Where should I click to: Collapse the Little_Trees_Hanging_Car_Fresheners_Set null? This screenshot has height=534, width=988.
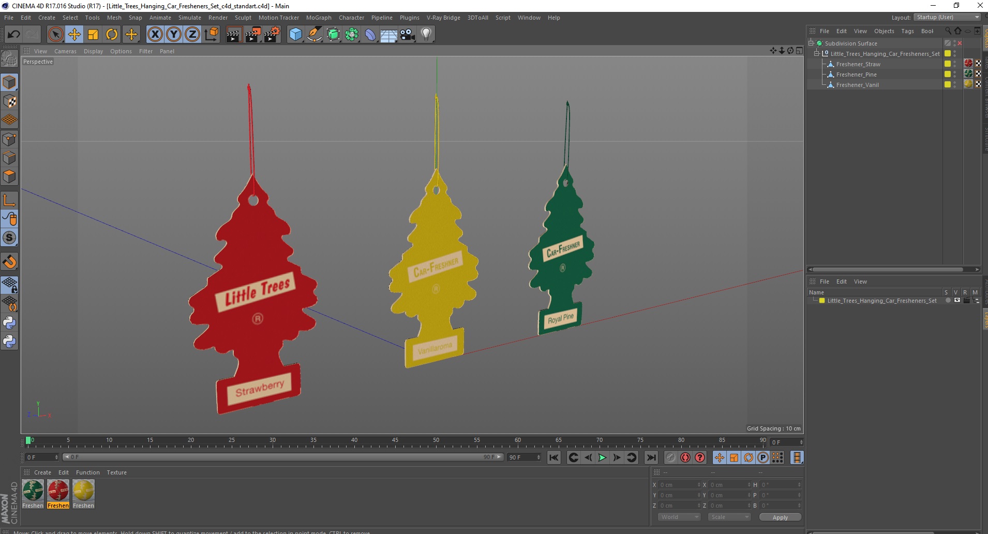(817, 54)
